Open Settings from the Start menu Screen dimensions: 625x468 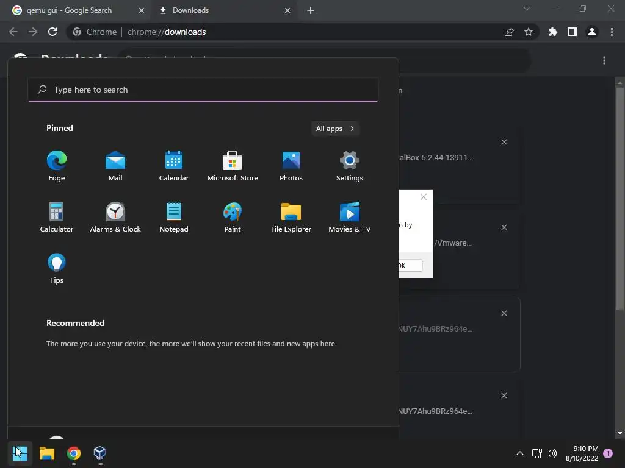[x=350, y=166]
